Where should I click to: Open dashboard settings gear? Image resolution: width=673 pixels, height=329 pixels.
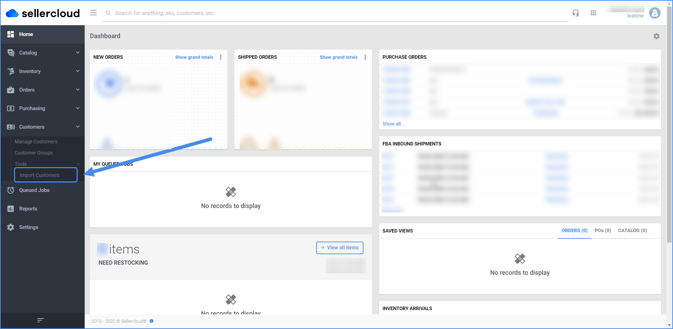click(657, 36)
